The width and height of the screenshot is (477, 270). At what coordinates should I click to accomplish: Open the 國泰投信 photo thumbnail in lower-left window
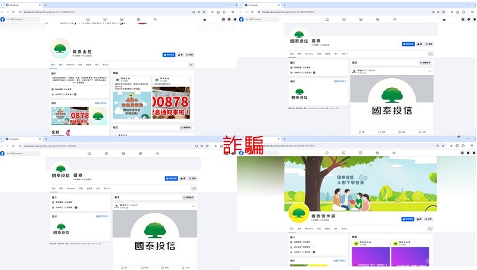click(x=61, y=229)
